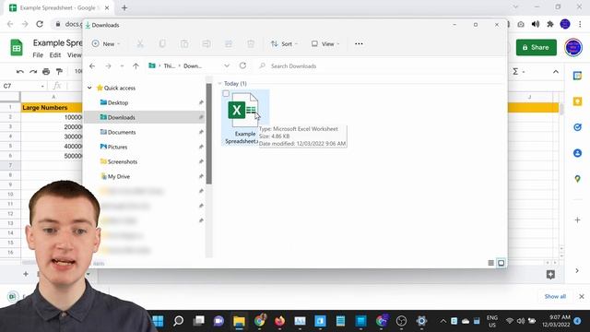Collapse the Sheets menus with up chevron
The height and width of the screenshot is (332, 590).
(556, 72)
